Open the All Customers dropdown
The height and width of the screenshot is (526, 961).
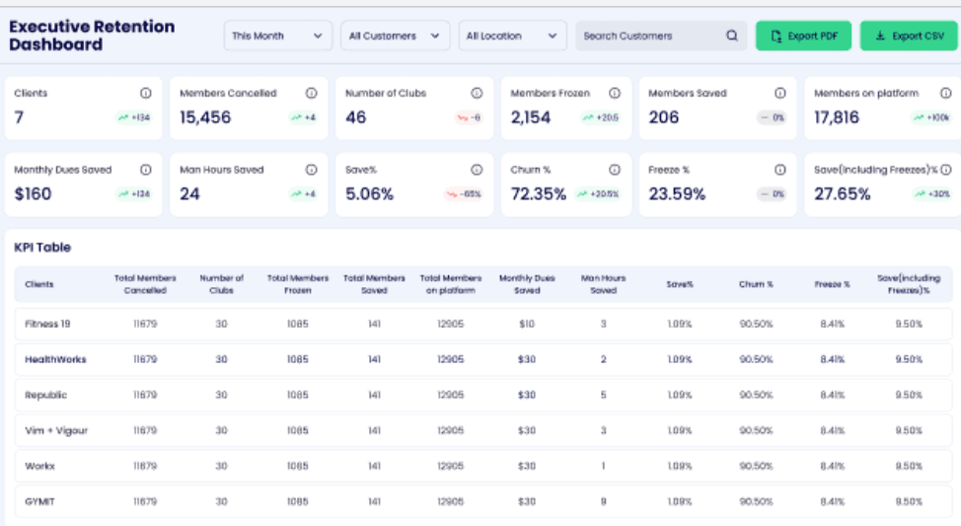pyautogui.click(x=395, y=37)
